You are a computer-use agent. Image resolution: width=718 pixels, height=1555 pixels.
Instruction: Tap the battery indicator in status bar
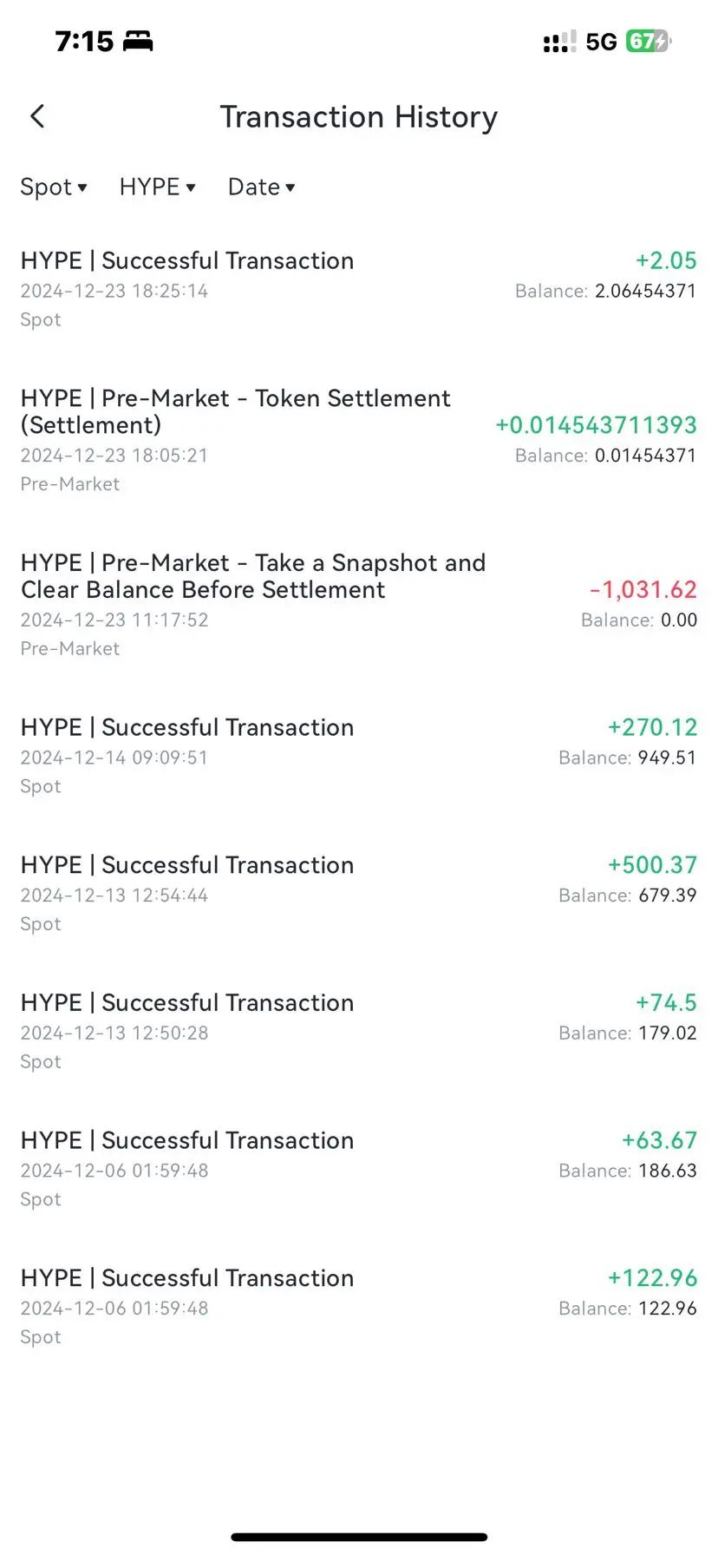pyautogui.click(x=649, y=41)
